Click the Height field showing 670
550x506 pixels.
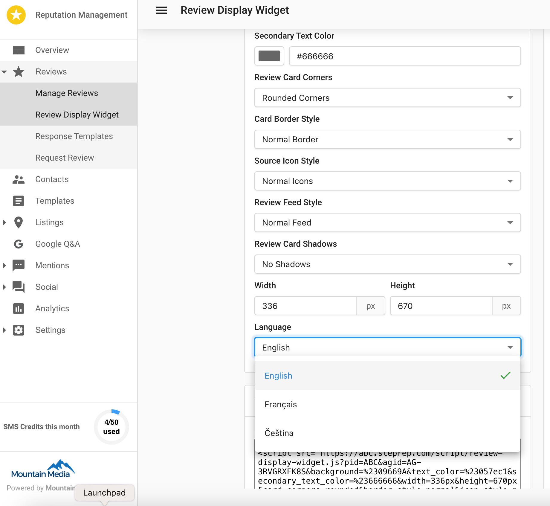coord(441,306)
